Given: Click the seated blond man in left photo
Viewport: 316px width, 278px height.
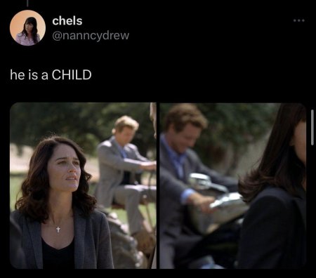Looking at the screenshot, I should pyautogui.click(x=125, y=168).
